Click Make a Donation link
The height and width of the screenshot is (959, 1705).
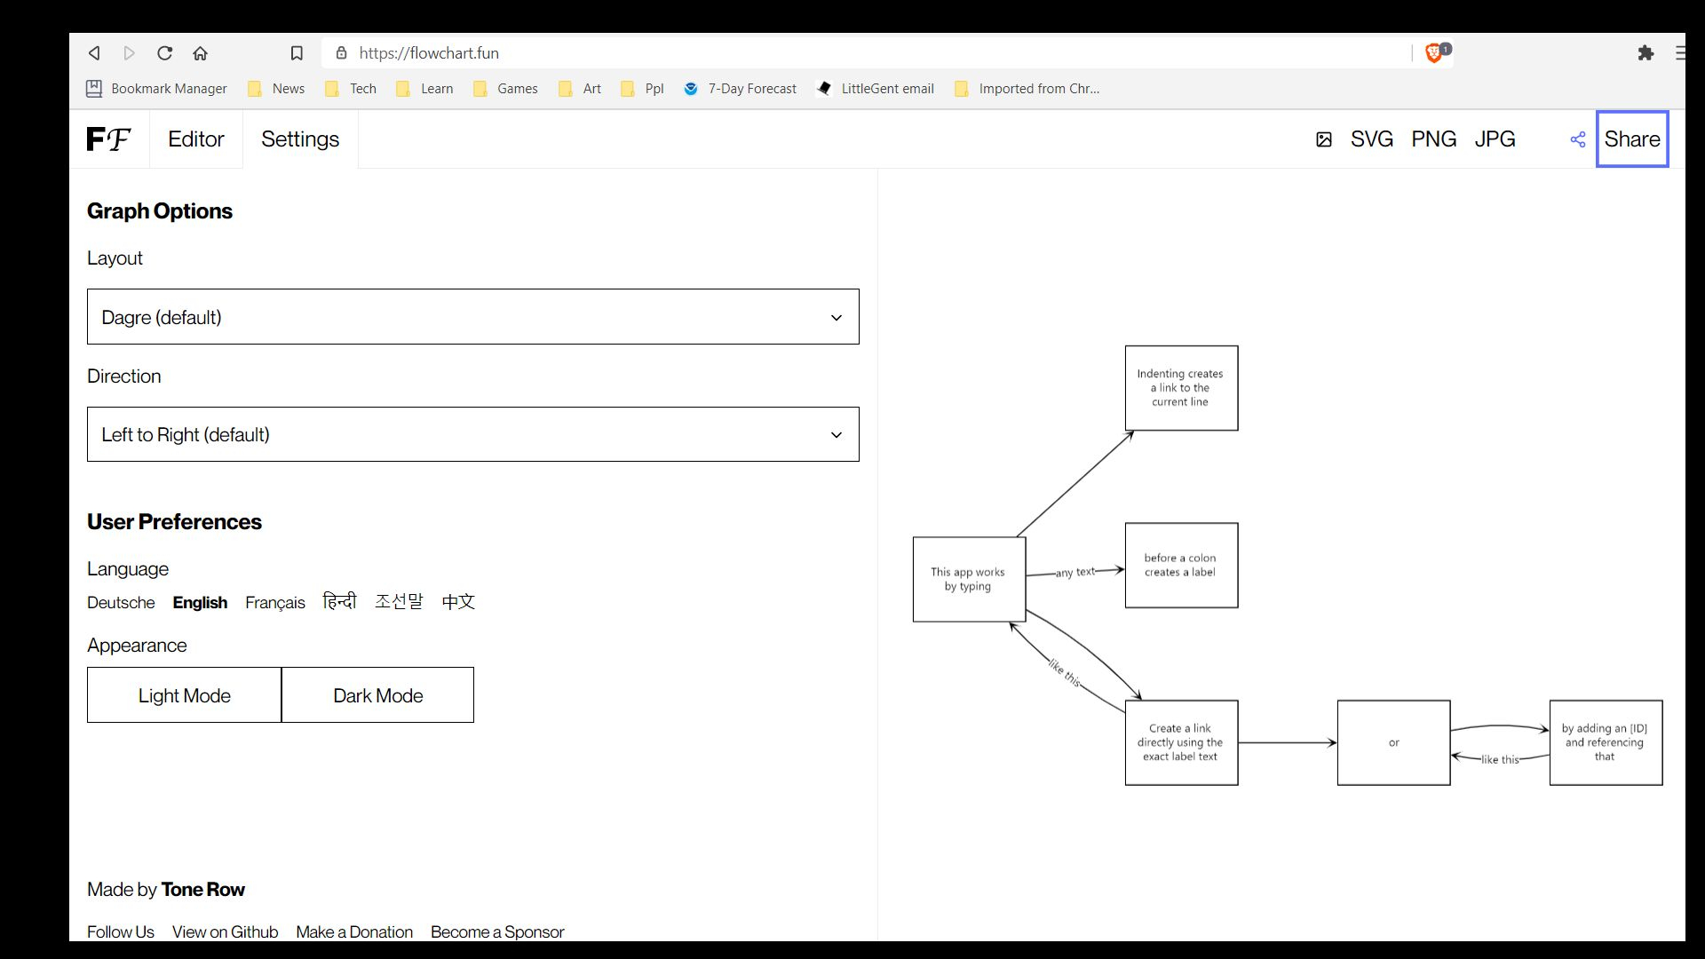[354, 932]
